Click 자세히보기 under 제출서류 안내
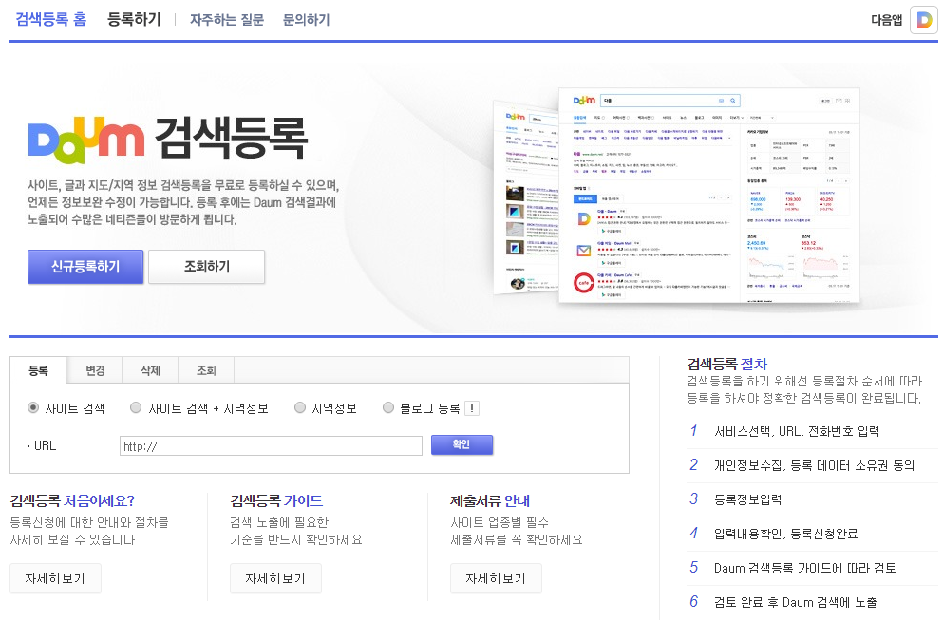This screenshot has width=943, height=620. coord(496,578)
